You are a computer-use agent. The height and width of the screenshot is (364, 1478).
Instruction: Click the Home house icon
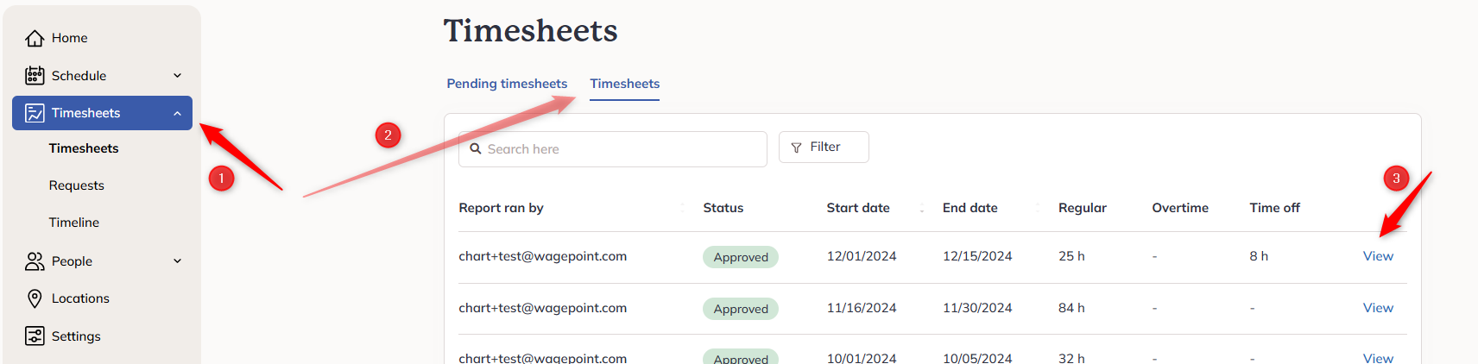35,38
